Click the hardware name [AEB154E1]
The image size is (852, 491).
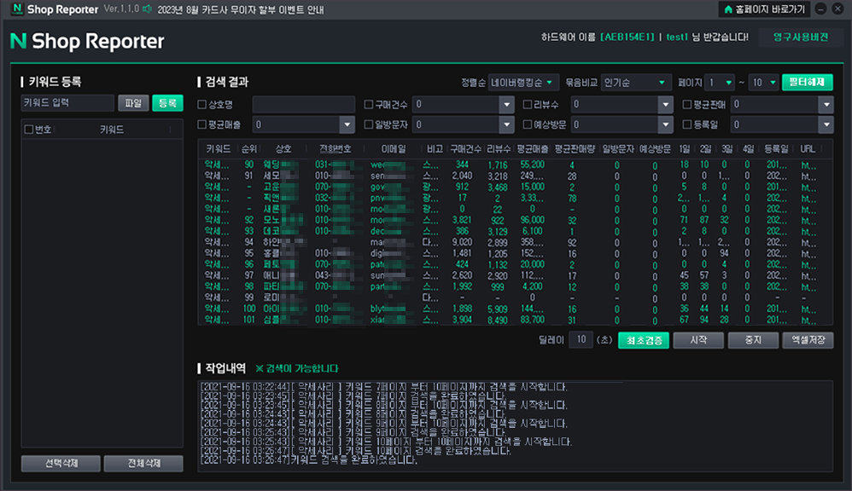(x=627, y=37)
